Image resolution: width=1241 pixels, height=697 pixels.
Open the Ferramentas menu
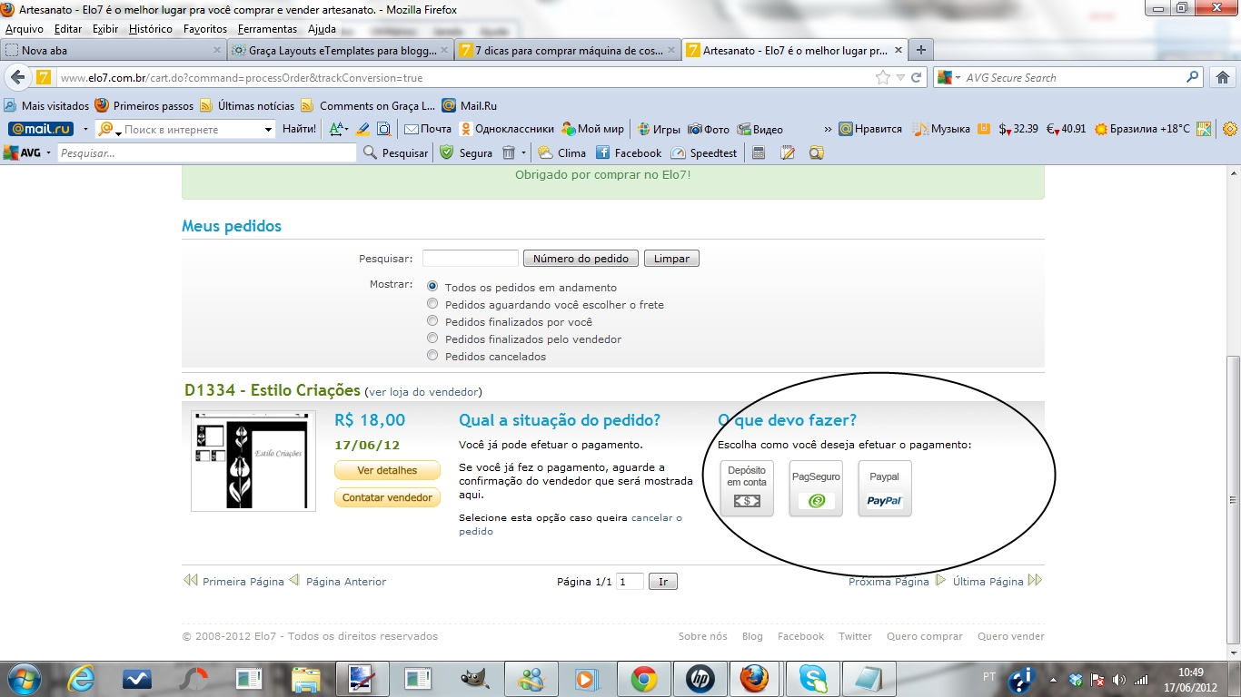click(266, 28)
